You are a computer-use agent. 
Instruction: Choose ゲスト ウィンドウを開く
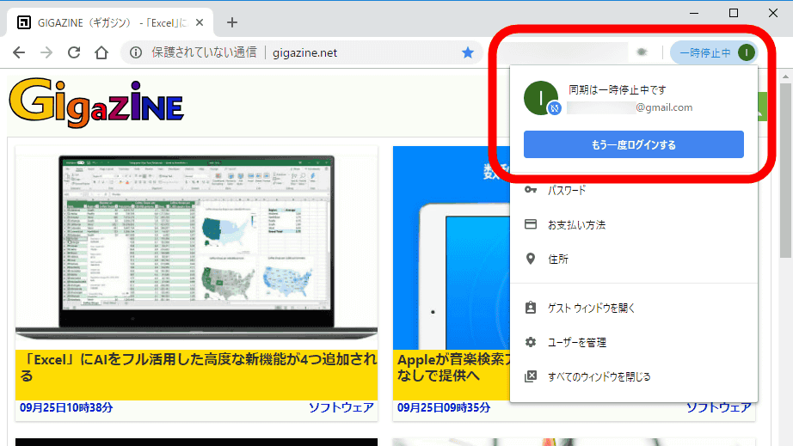[x=591, y=308]
